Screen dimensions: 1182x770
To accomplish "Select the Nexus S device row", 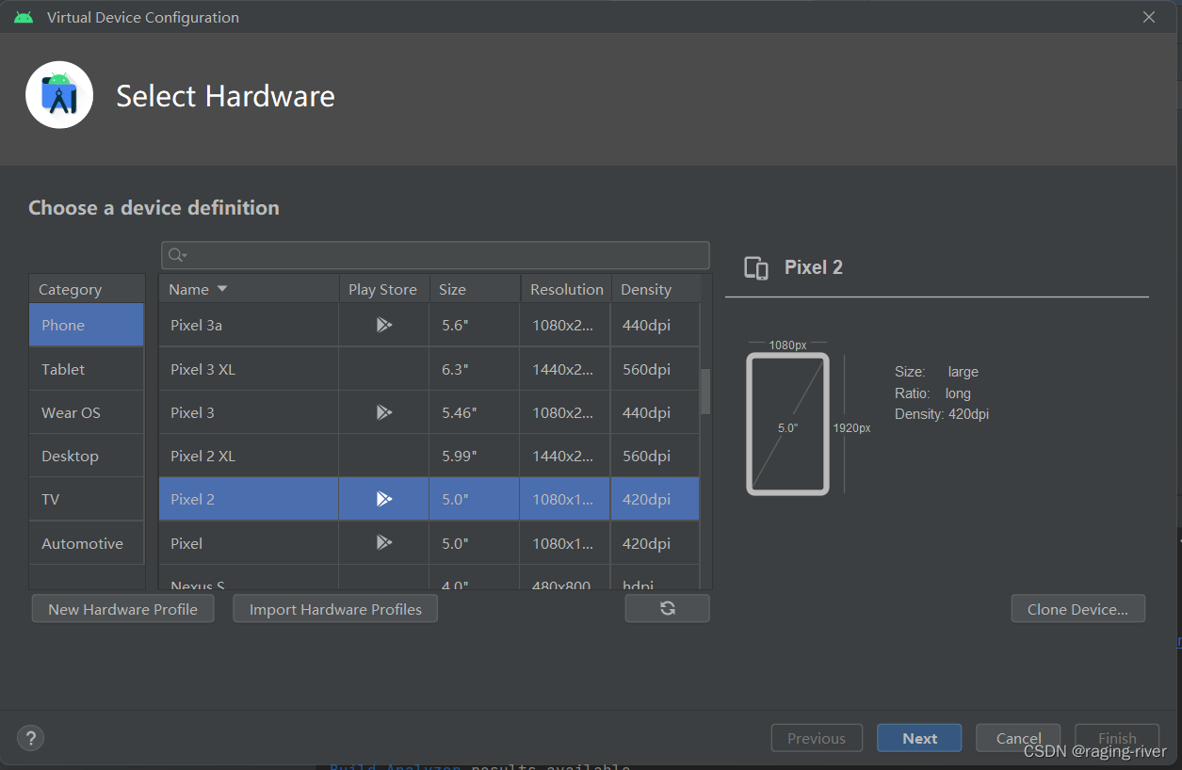I will tap(429, 578).
